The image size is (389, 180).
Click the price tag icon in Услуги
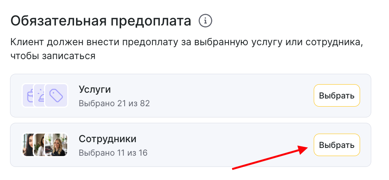tap(56, 95)
